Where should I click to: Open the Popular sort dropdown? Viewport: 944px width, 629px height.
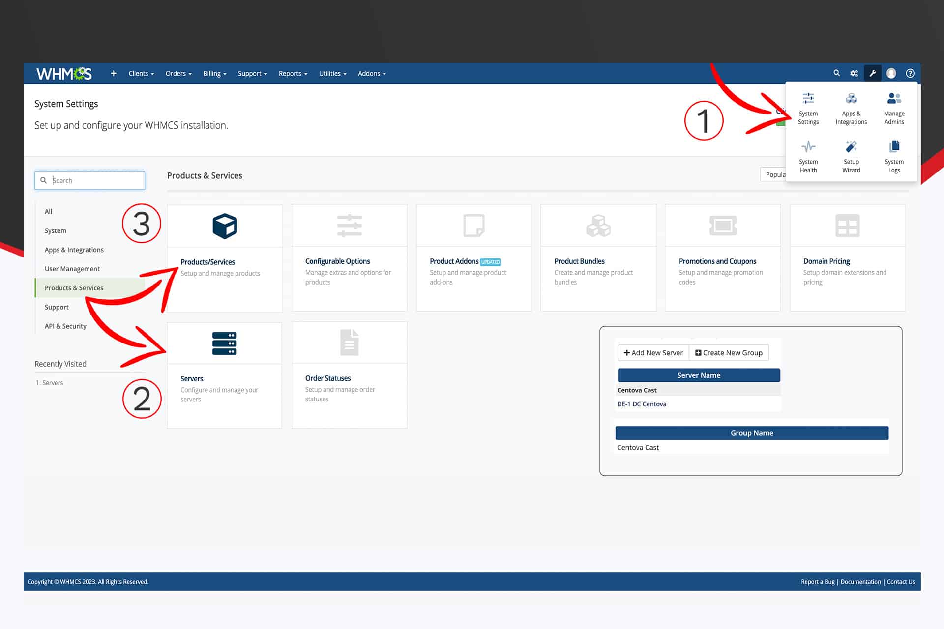[773, 174]
